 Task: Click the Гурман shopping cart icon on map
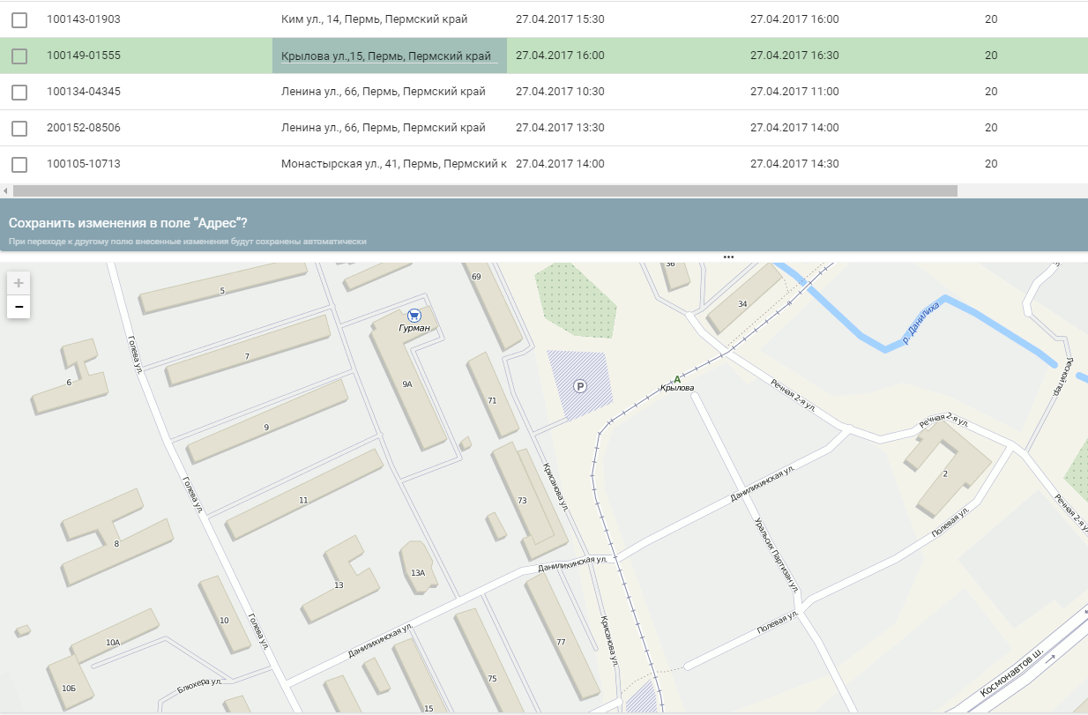pos(414,315)
